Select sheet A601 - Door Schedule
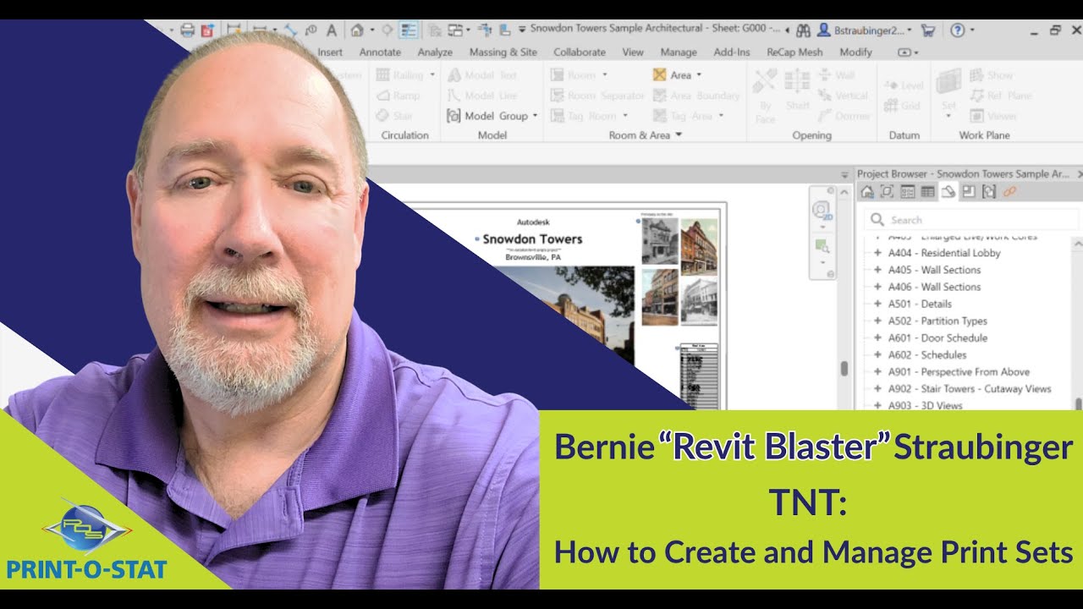The width and height of the screenshot is (1083, 609). pyautogui.click(x=937, y=337)
